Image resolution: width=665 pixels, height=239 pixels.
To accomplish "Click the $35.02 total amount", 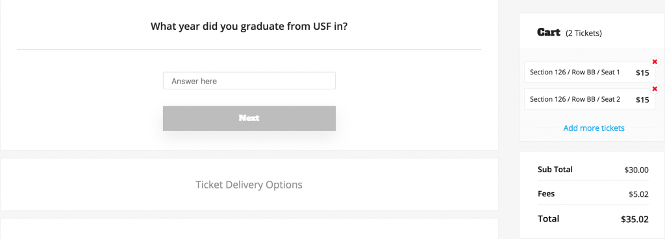I will click(635, 220).
